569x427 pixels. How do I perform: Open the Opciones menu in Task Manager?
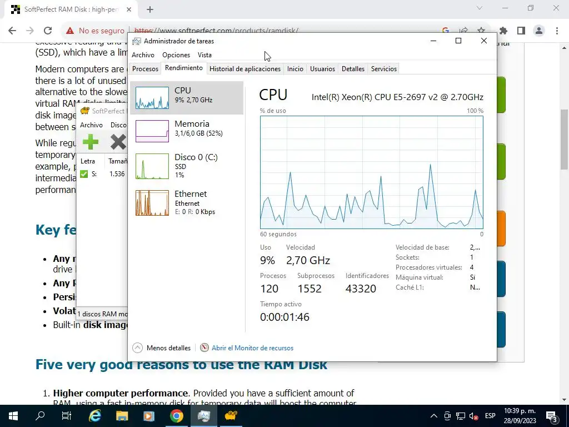176,55
